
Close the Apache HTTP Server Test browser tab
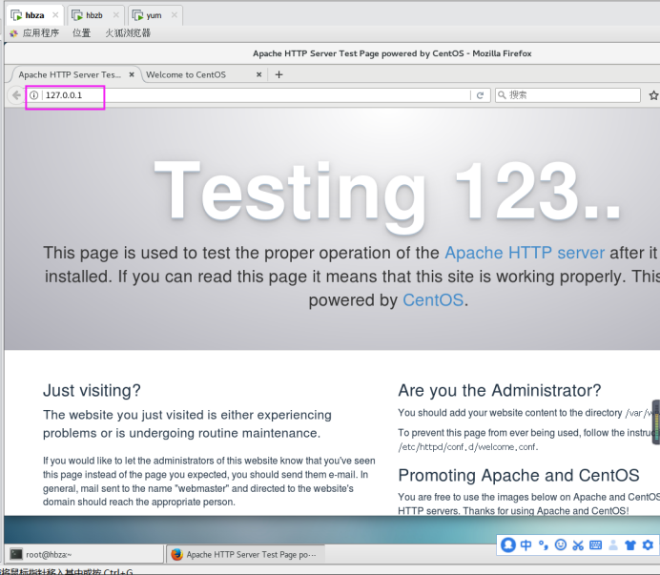(132, 74)
